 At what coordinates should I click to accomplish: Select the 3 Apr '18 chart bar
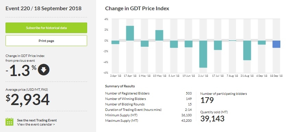115,42
